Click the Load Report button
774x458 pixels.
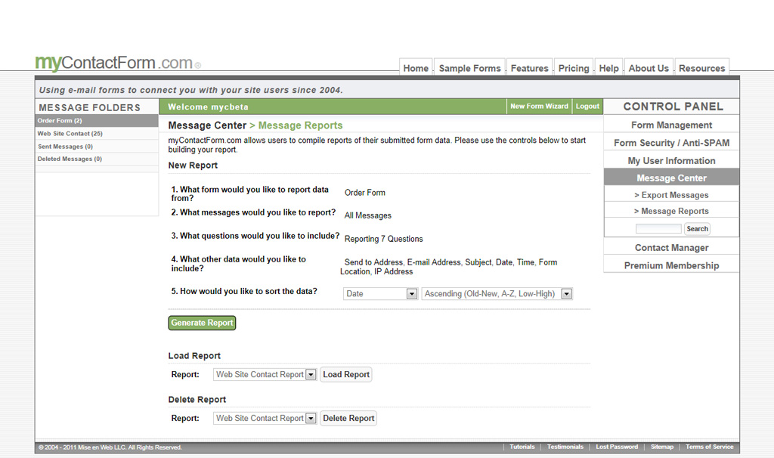point(346,375)
